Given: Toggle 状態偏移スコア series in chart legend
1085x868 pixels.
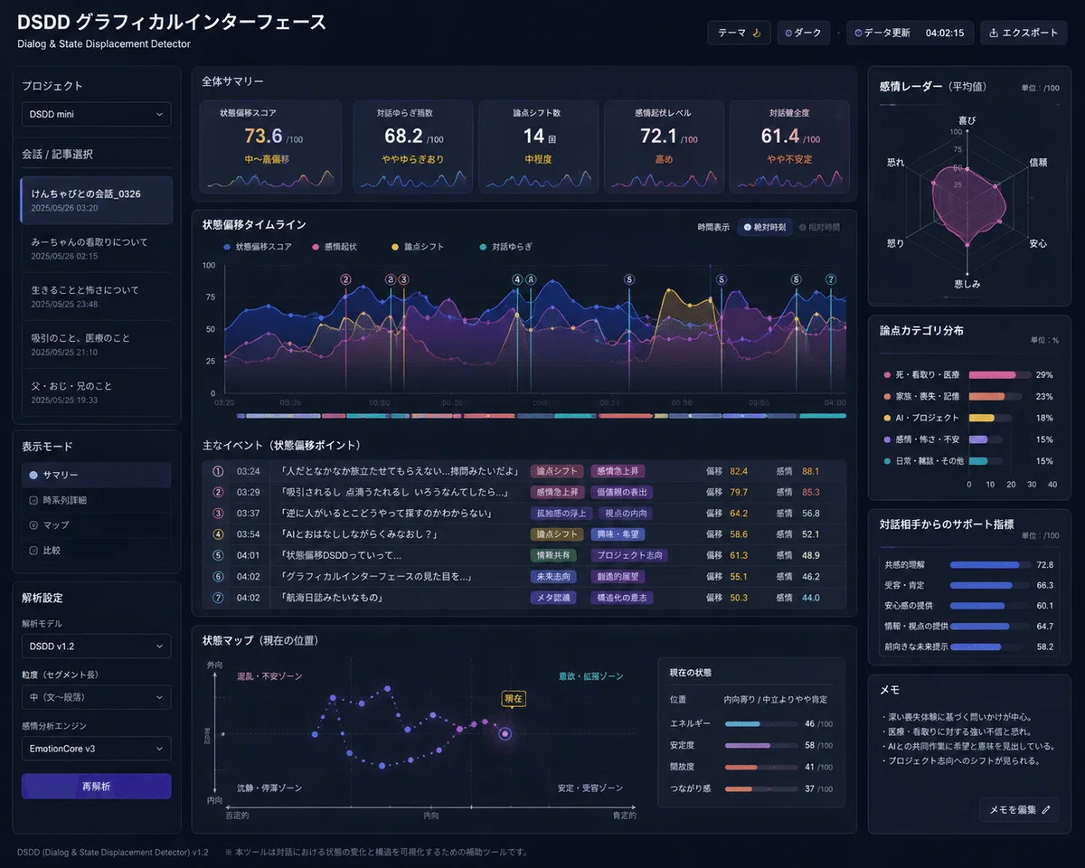Looking at the screenshot, I should pos(258,247).
